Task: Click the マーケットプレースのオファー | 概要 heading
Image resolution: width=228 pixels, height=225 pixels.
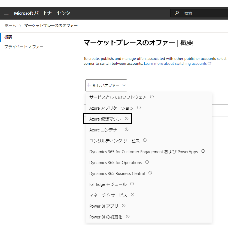Action: 138,43
